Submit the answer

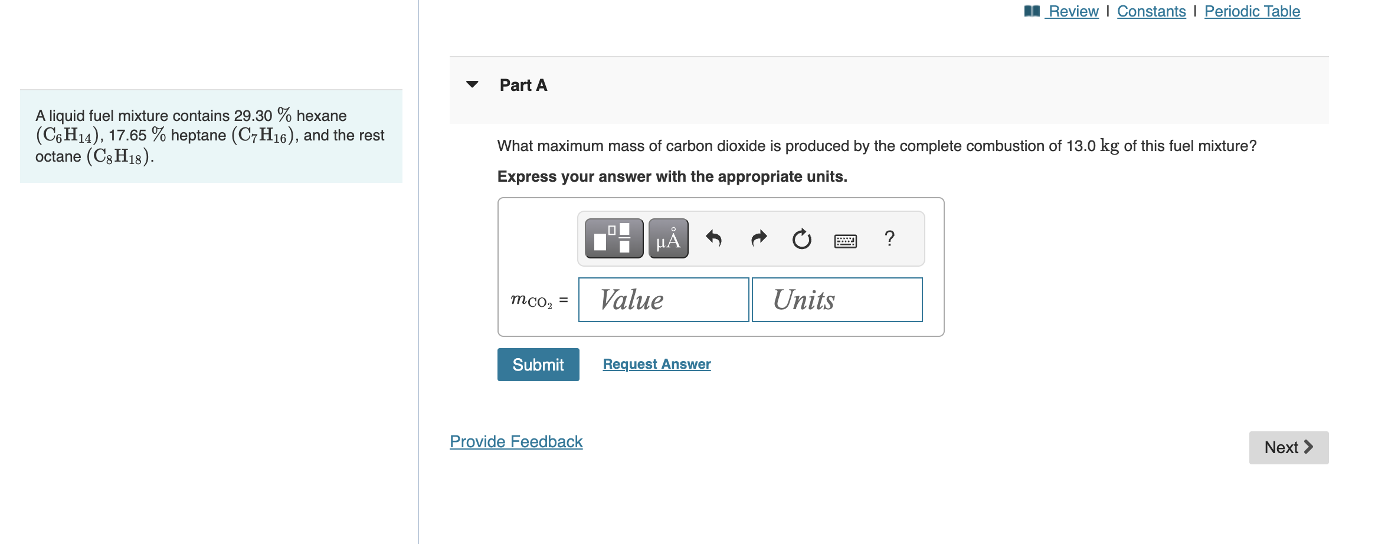click(x=538, y=365)
